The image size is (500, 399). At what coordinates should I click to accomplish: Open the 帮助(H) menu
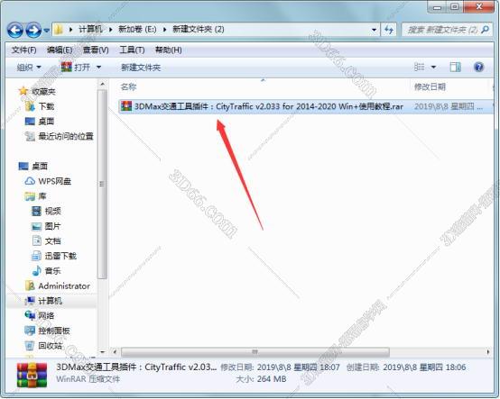pos(169,50)
